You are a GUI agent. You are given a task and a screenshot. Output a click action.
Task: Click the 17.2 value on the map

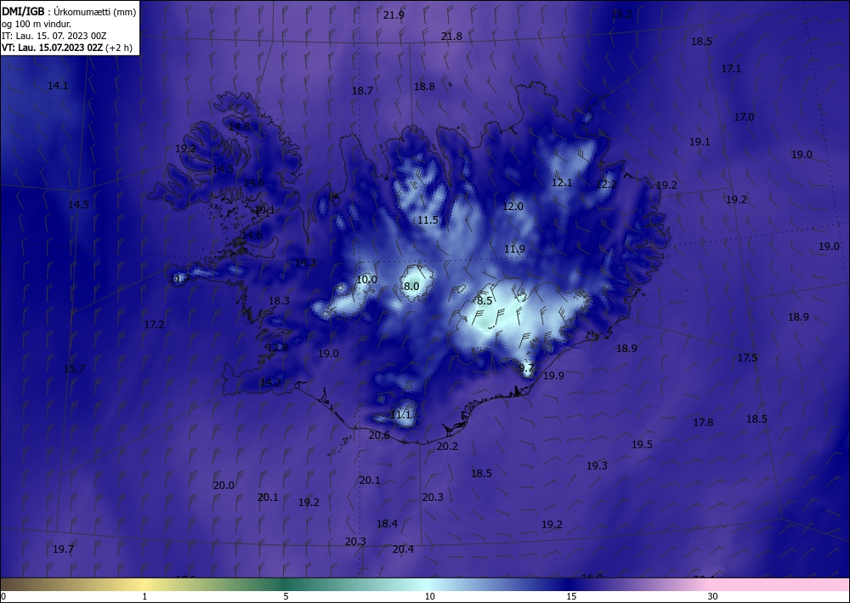click(x=154, y=325)
